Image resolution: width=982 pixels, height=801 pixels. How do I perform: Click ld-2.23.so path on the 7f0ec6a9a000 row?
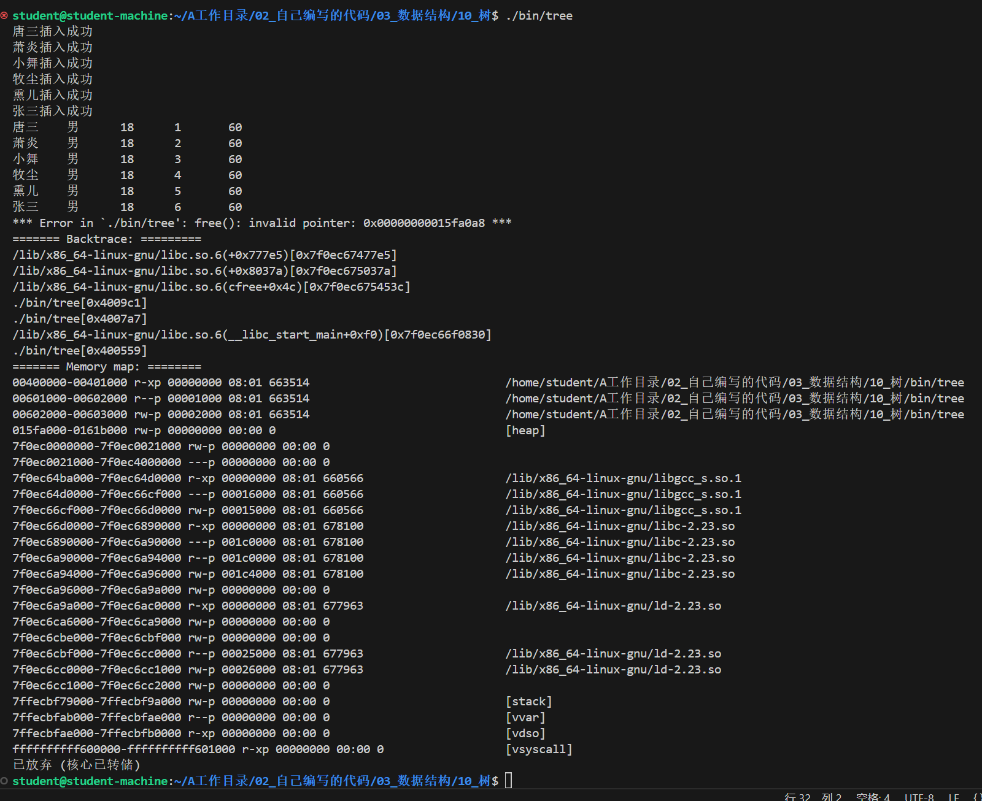(x=614, y=605)
